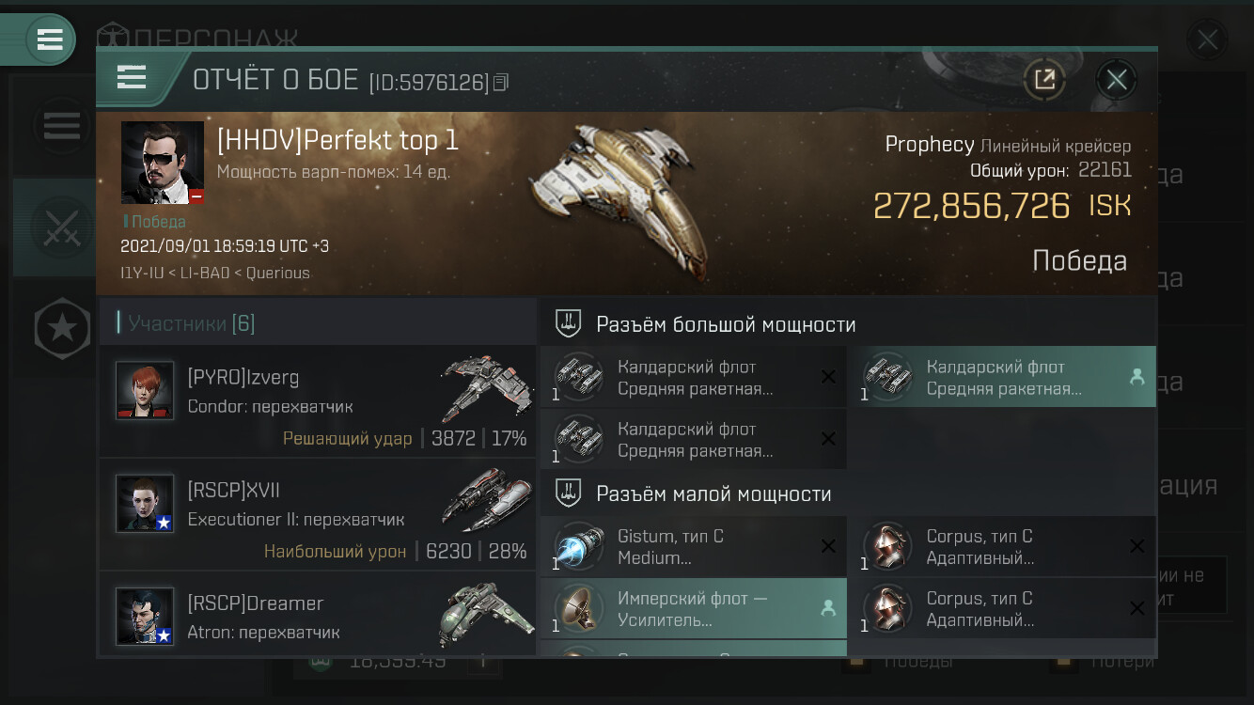
Task: Select the highlighted Caldari fleet missile launcher
Action: (x=1002, y=377)
